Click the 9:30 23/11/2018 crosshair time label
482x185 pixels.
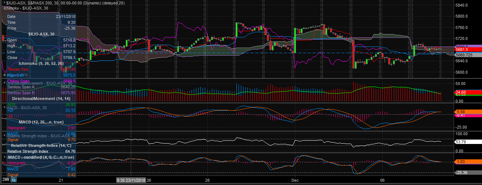coord(131,180)
